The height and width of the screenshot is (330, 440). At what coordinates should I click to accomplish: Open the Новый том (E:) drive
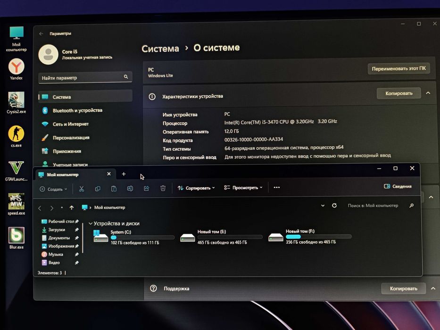click(x=221, y=237)
